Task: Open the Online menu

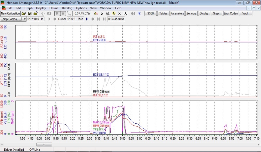Action: [x=54, y=8]
